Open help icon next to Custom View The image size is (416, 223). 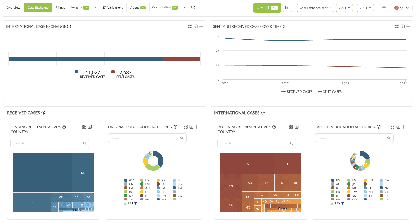click(x=193, y=7)
